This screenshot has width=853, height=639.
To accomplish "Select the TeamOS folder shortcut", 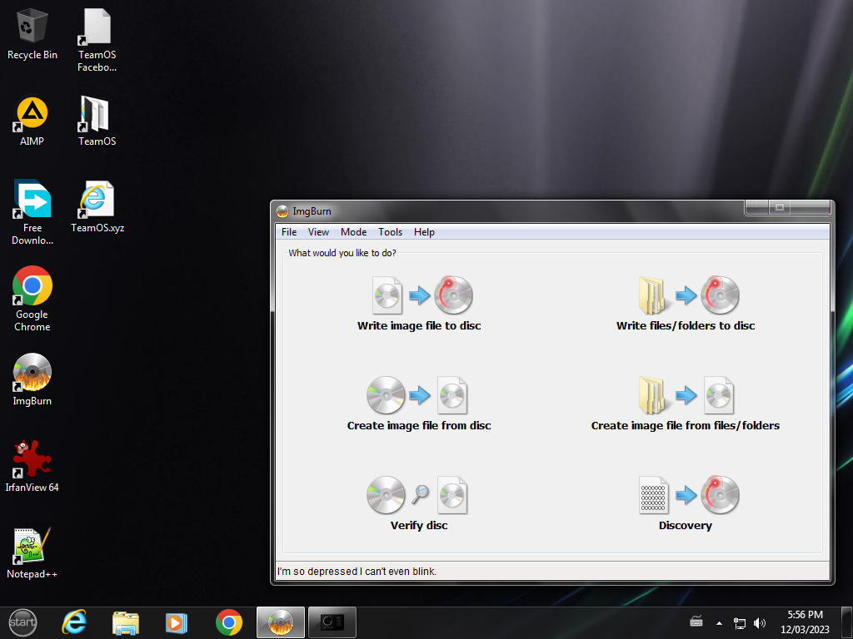I will click(x=97, y=121).
